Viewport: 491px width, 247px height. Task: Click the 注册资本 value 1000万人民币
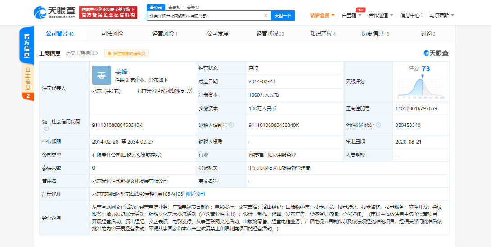(264, 95)
